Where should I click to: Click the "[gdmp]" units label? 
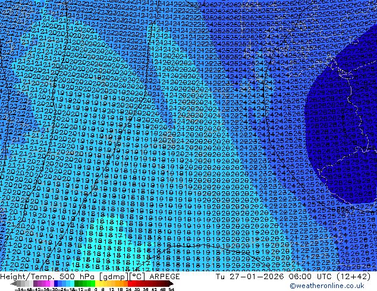click(114, 277)
